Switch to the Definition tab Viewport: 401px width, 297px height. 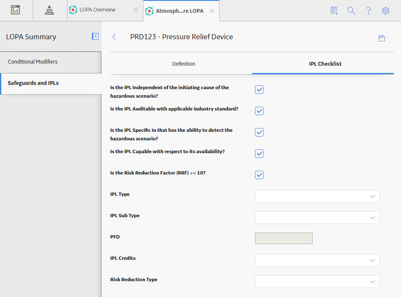coord(184,64)
